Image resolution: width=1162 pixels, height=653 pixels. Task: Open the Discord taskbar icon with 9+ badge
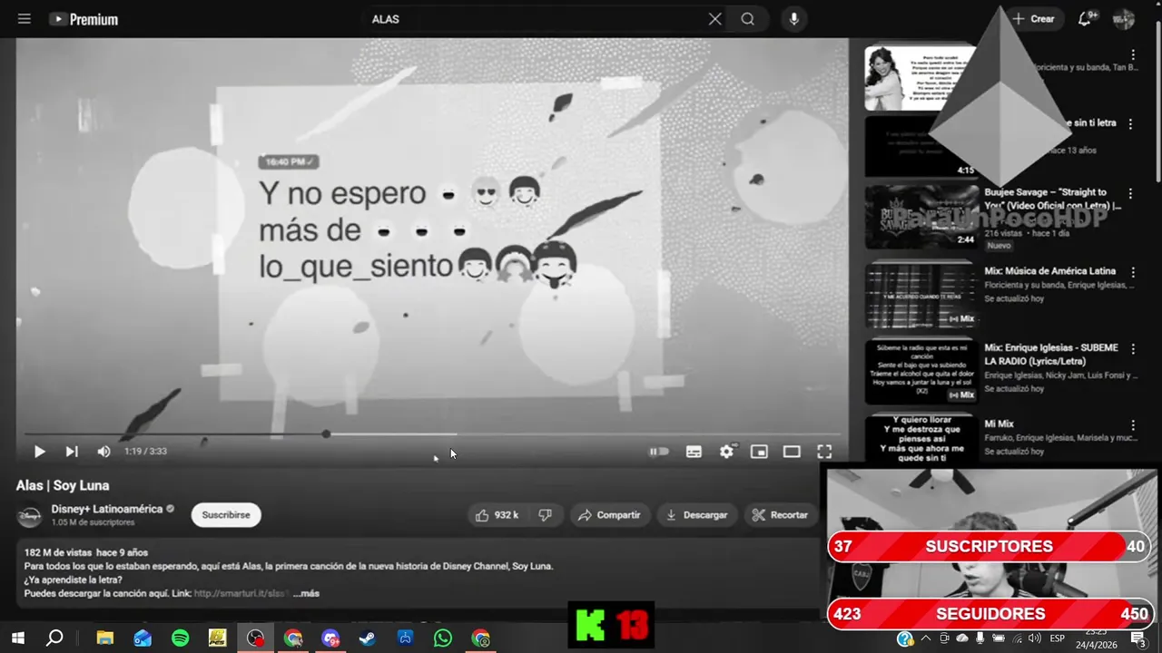330,638
